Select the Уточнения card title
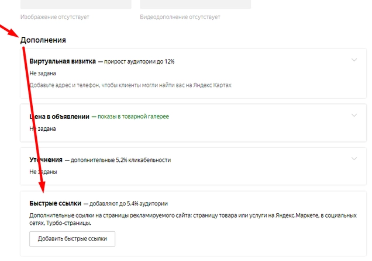 46,160
